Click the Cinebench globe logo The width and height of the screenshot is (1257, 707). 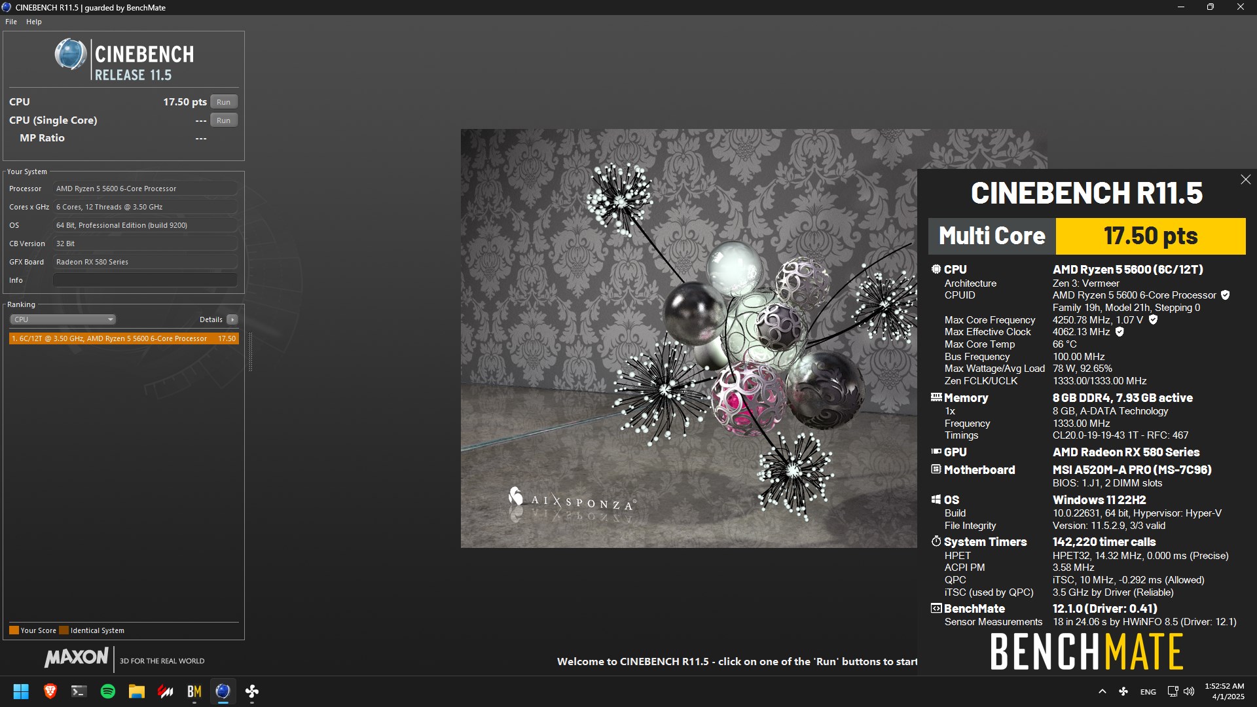pos(71,54)
